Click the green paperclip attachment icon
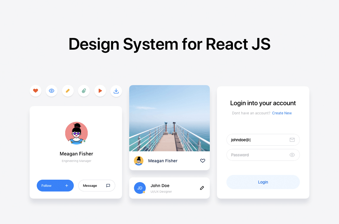Screen dimensions: 339x224 click(x=84, y=91)
